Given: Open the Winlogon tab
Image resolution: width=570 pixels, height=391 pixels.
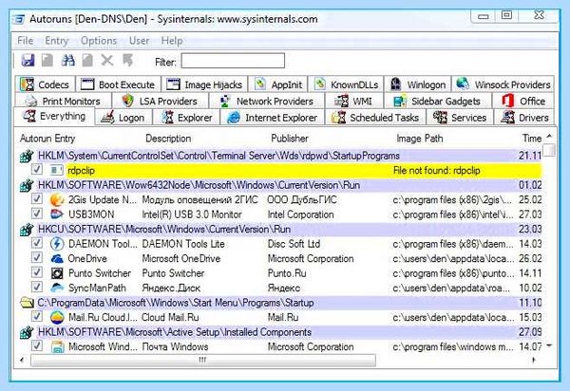Looking at the screenshot, I should (x=417, y=84).
